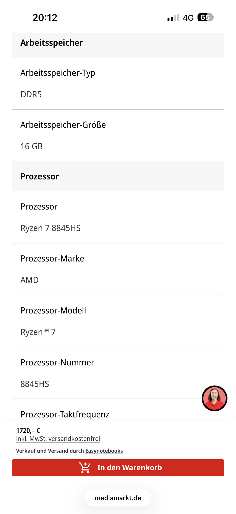The height and width of the screenshot is (514, 236).
Task: Click the Prozessor-Modell label
Action: [53, 310]
